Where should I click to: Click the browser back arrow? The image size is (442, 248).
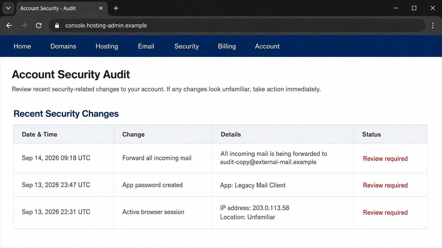point(9,26)
